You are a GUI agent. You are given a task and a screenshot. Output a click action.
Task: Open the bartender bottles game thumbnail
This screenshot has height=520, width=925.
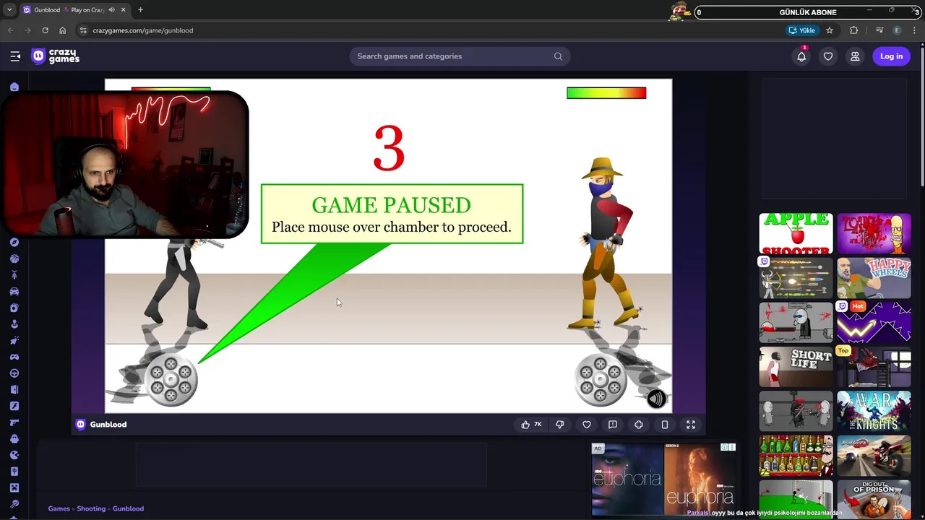(796, 456)
